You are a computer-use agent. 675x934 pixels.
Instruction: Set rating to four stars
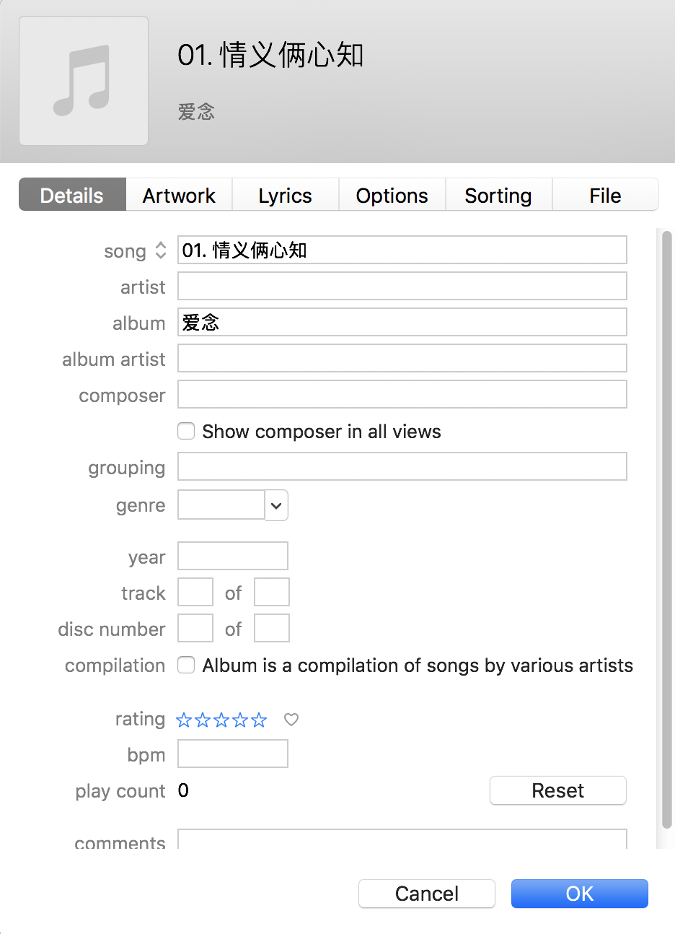pos(240,720)
